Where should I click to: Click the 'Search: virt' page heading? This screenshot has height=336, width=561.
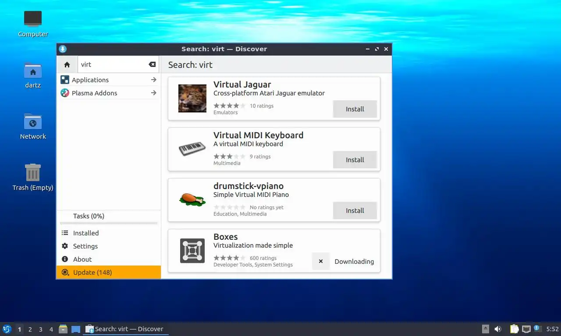[x=190, y=65]
